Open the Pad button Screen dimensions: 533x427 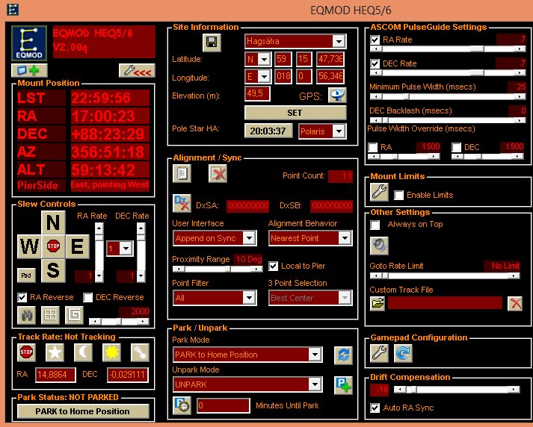pyautogui.click(x=26, y=275)
